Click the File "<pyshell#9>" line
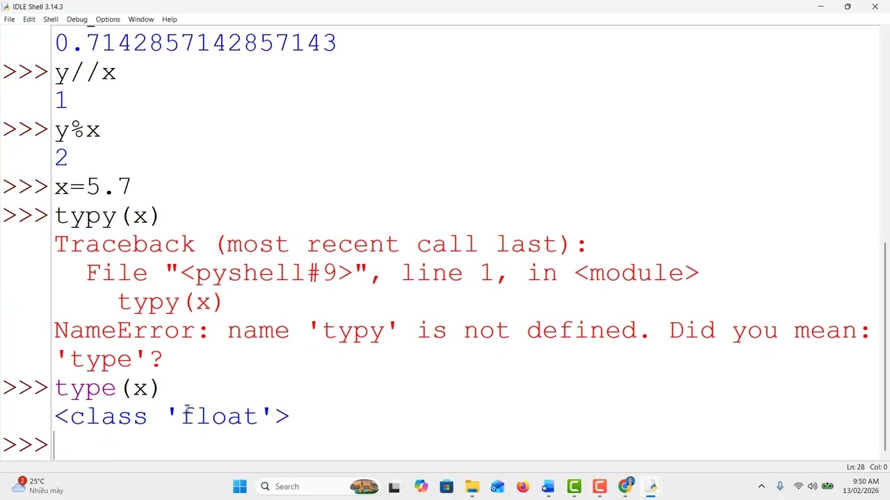Screen dimensions: 890x500 (x=392, y=273)
